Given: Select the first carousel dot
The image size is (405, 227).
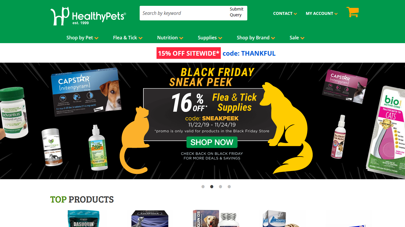Looking at the screenshot, I should pos(203,187).
